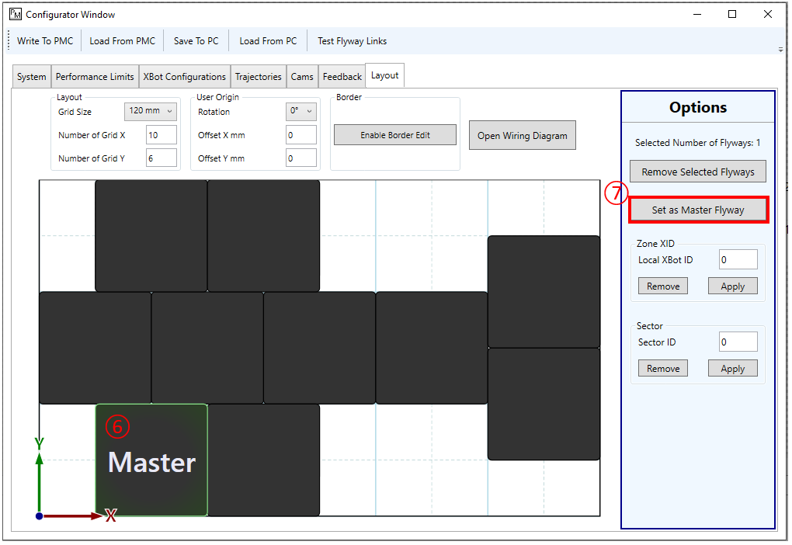
Task: Open the User Origin Rotation dropdown
Action: click(300, 111)
